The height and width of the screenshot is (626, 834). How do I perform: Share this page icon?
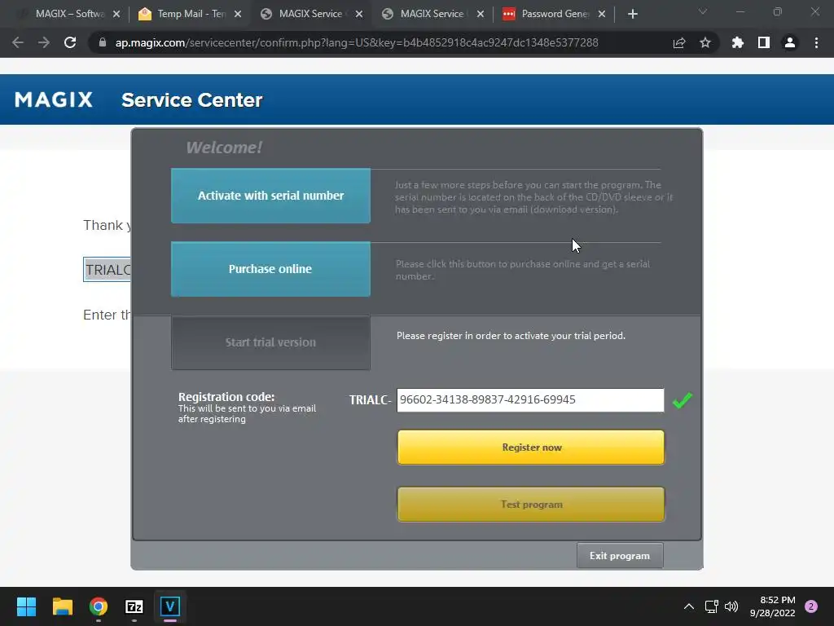[679, 42]
